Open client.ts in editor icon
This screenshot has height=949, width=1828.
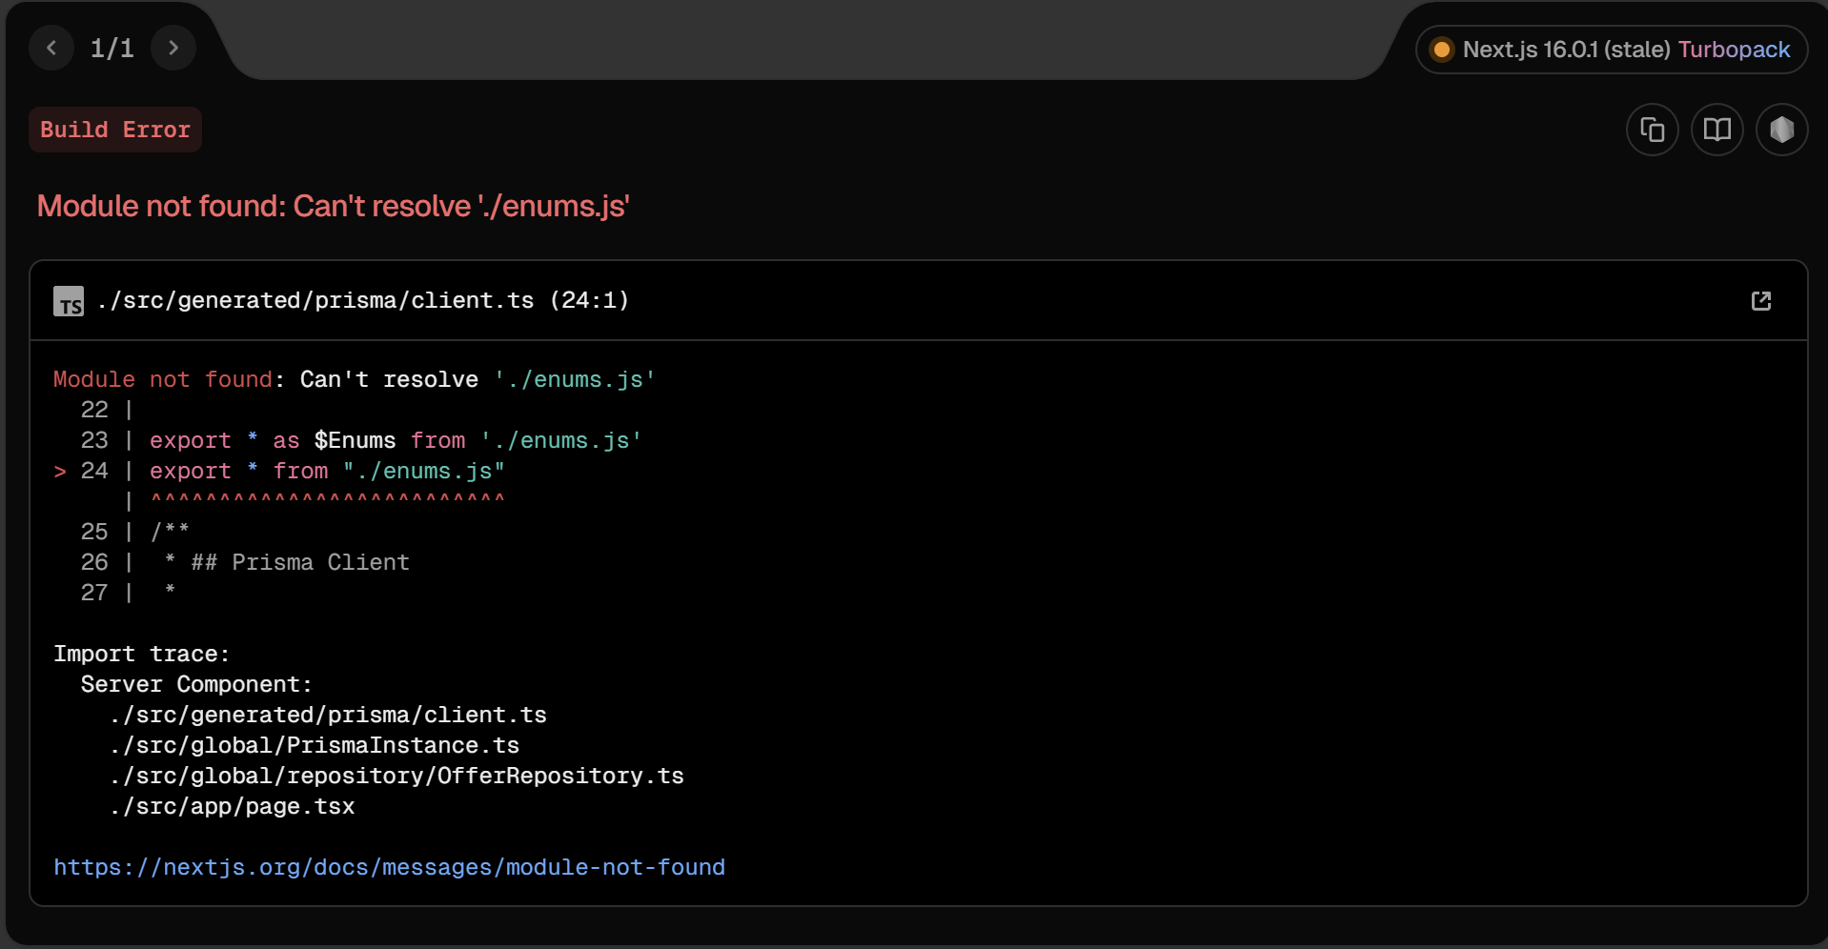[x=1760, y=301]
